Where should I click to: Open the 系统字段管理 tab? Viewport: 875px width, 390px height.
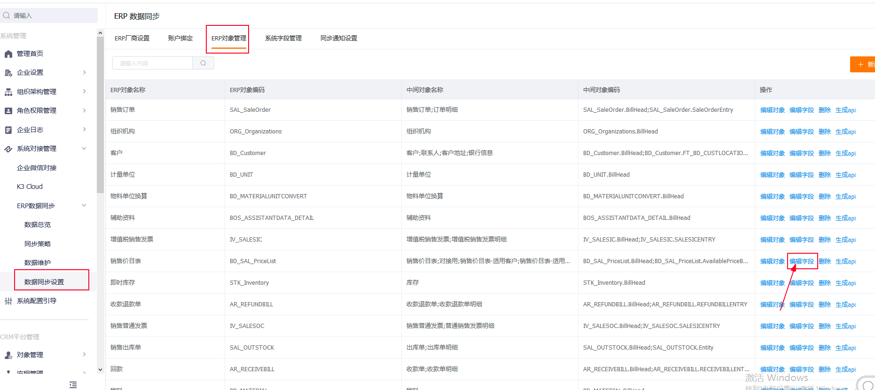tap(283, 39)
